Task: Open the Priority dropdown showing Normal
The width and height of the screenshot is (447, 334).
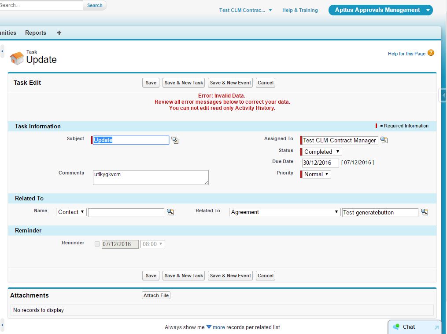Action: coord(316,174)
